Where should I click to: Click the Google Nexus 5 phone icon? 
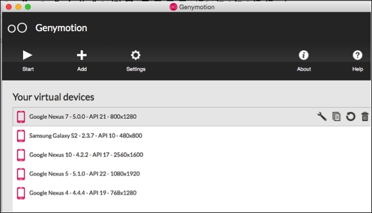pos(21,174)
